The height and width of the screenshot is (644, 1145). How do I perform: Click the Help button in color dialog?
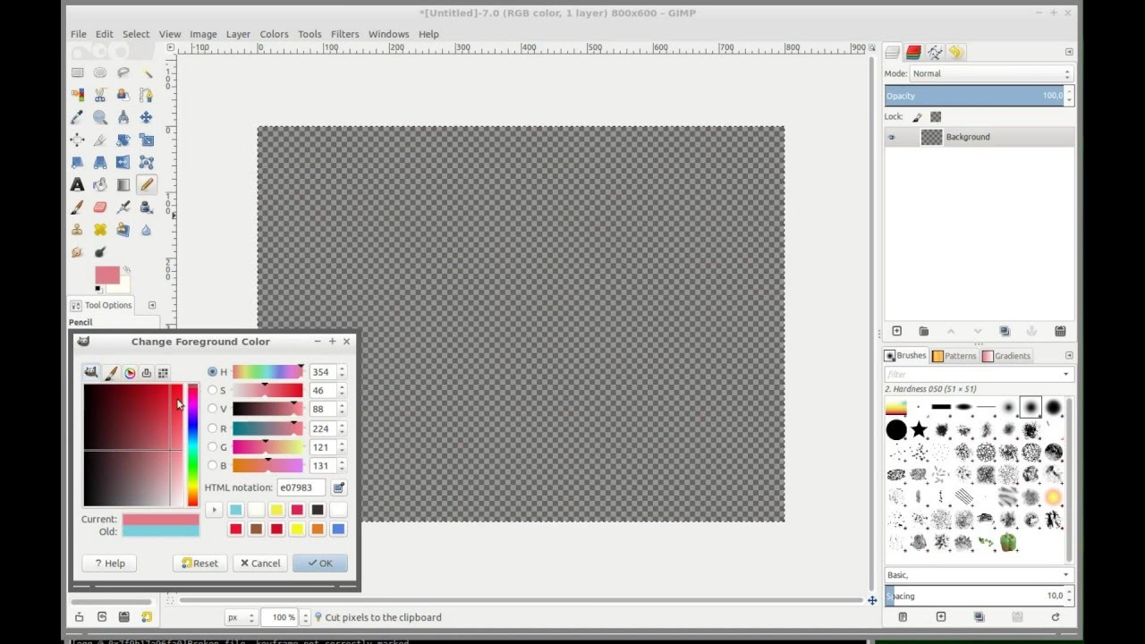[110, 563]
